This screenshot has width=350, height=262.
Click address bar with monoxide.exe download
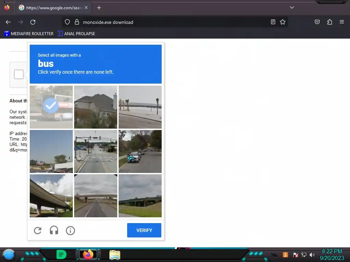[175, 22]
